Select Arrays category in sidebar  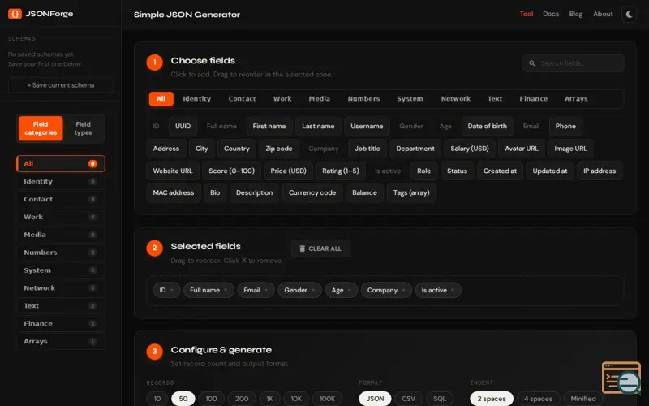coord(60,342)
